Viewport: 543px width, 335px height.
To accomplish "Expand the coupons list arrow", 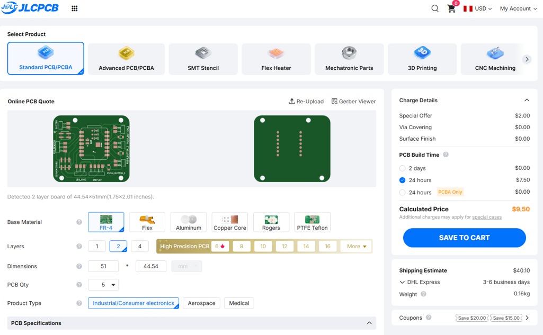I will [527, 318].
